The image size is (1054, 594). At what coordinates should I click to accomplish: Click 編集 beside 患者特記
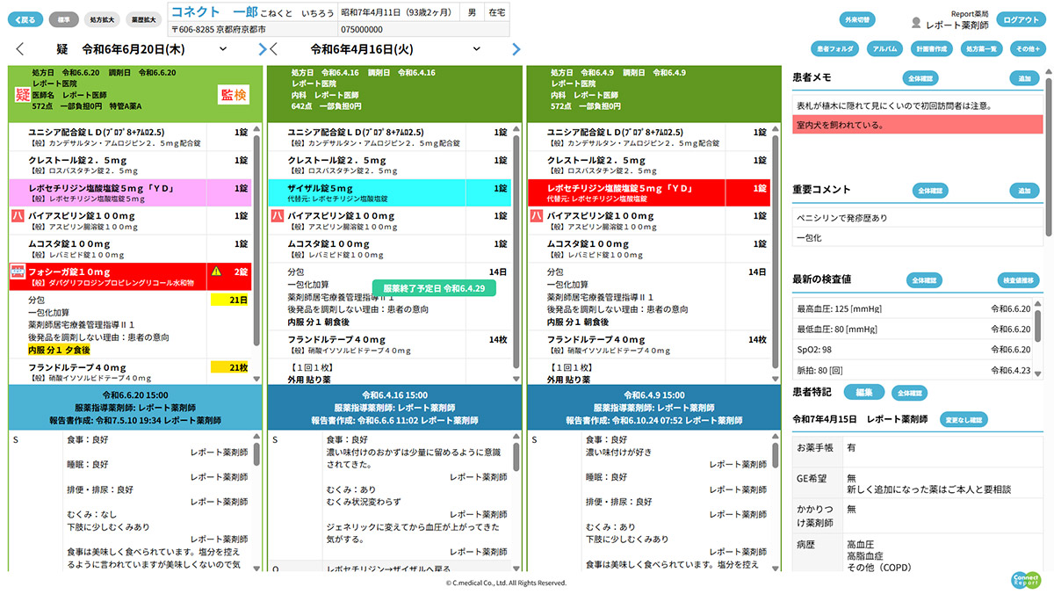(864, 393)
